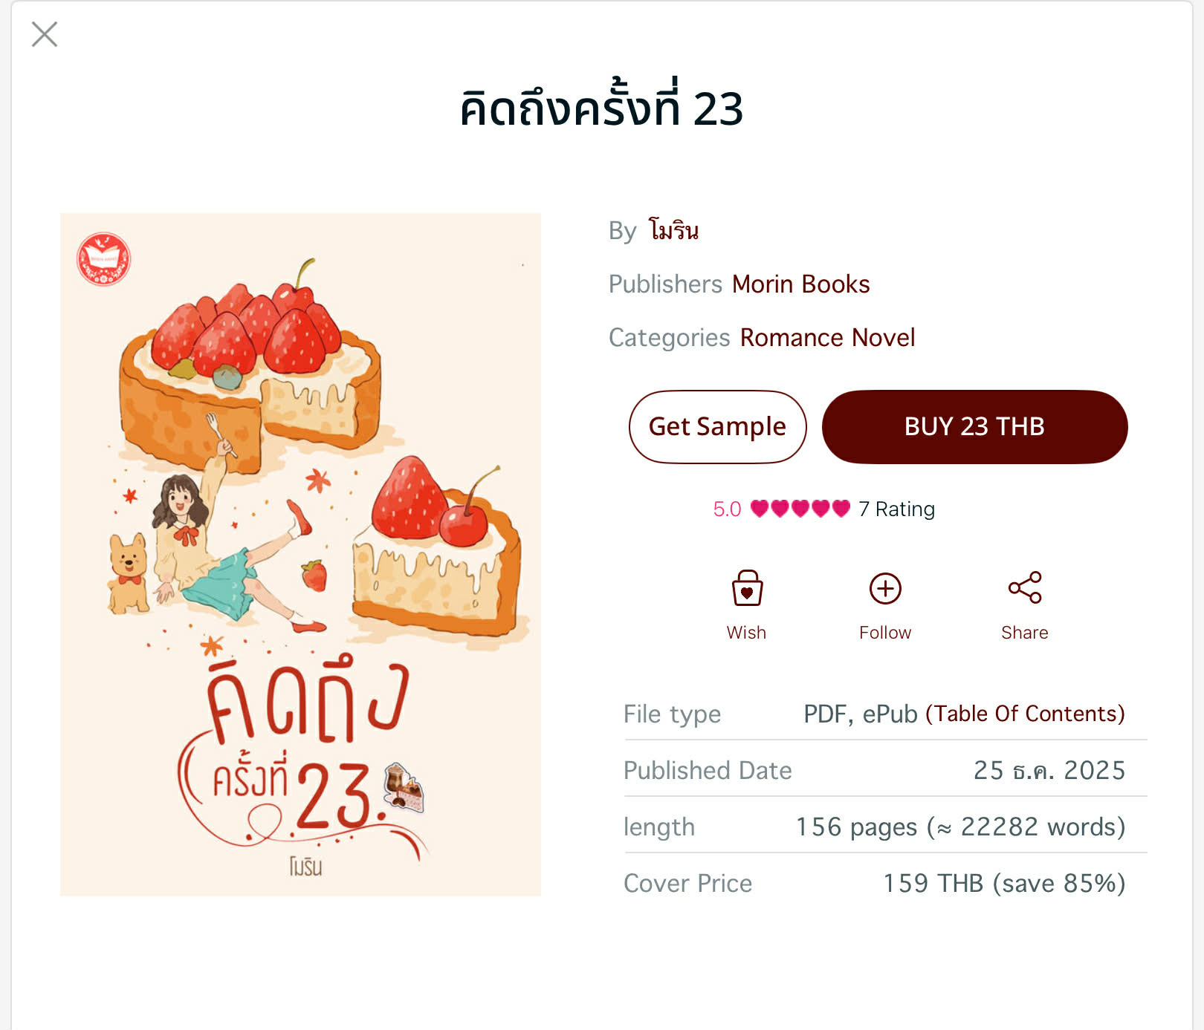Click the book title คิดถึงครั้งที่ 23 heading

click(601, 108)
